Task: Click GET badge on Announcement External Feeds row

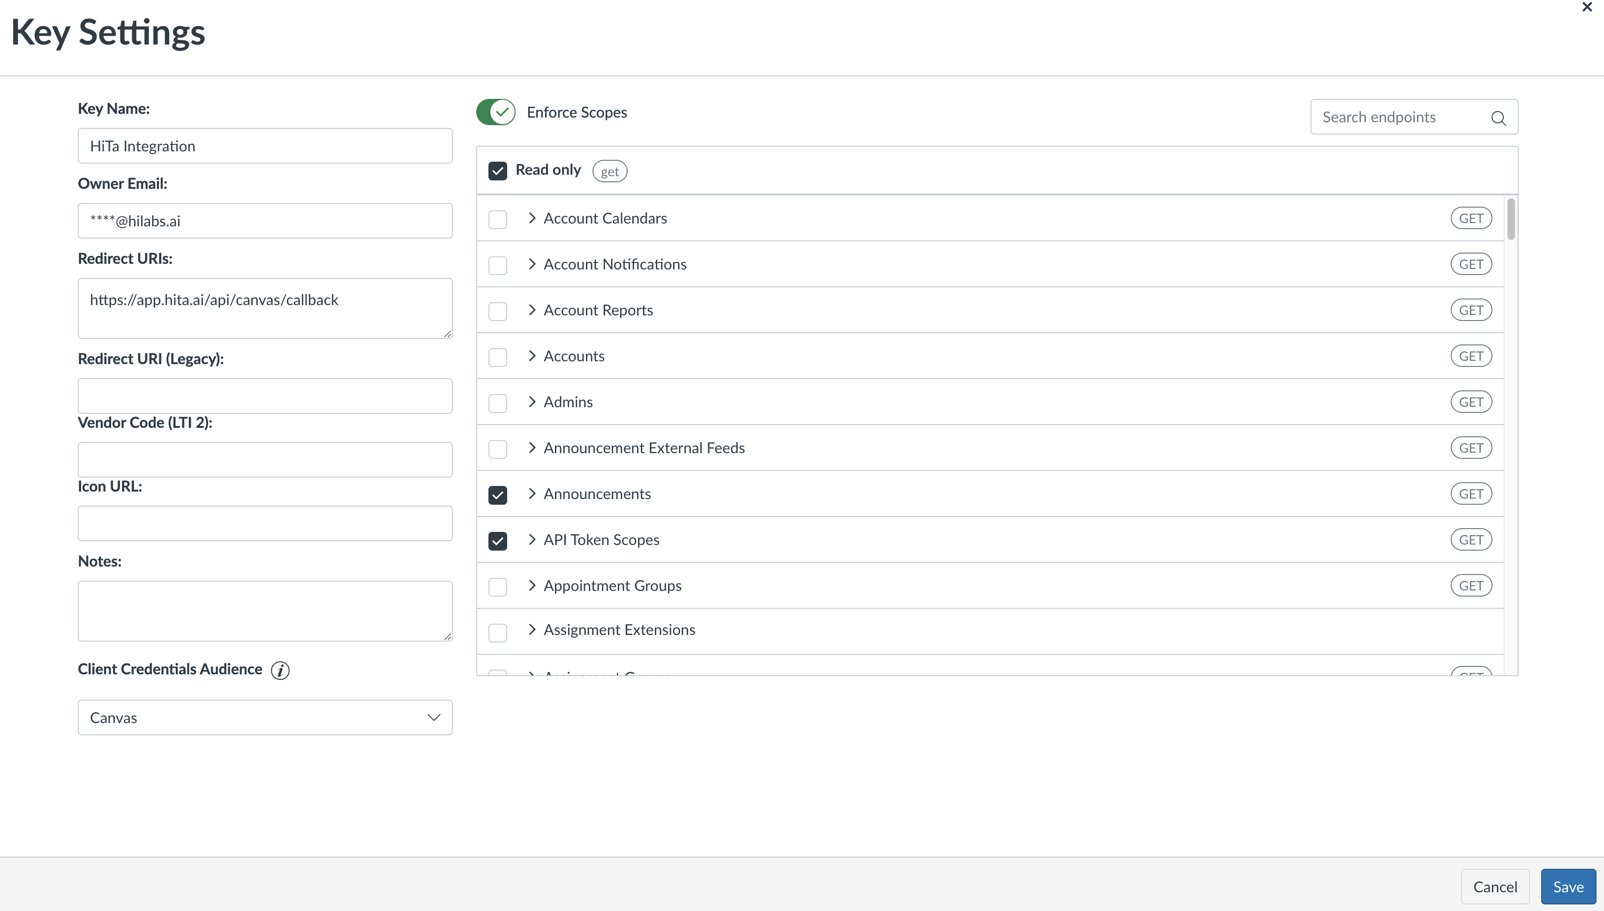Action: [1471, 448]
